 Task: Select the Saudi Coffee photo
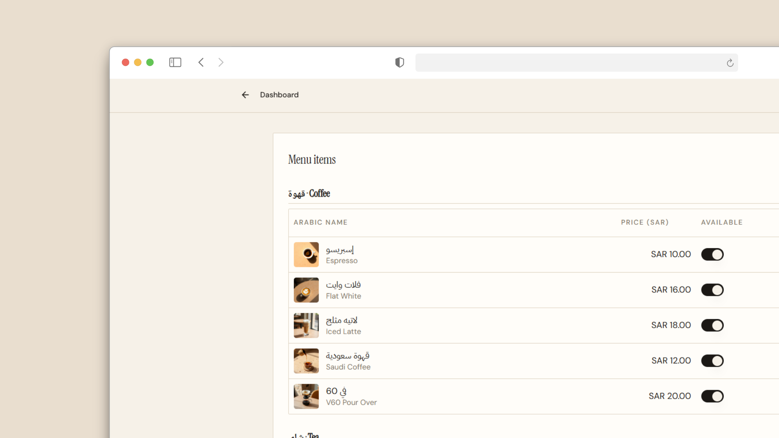pos(306,361)
